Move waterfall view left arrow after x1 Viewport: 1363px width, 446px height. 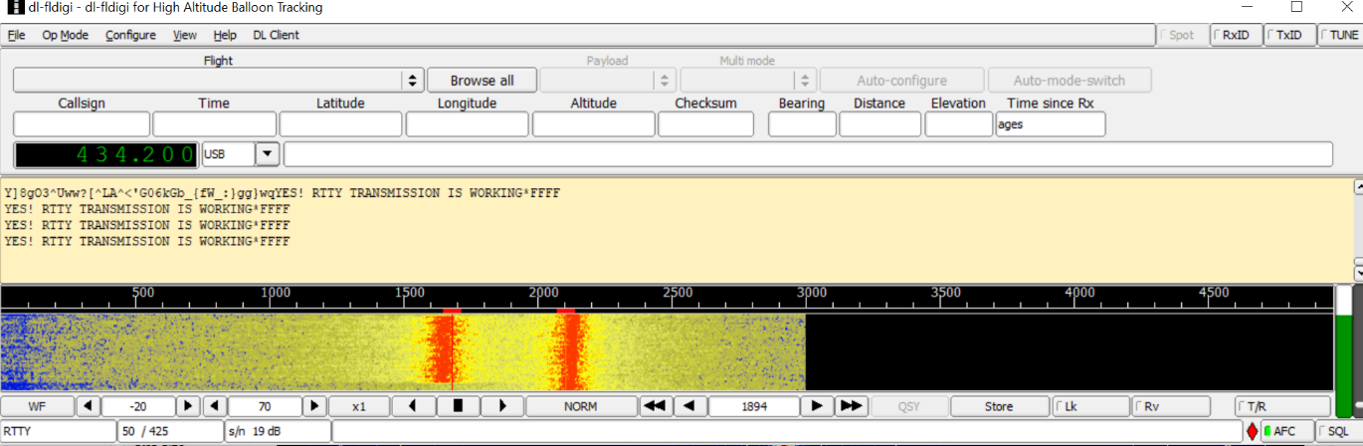pyautogui.click(x=414, y=406)
